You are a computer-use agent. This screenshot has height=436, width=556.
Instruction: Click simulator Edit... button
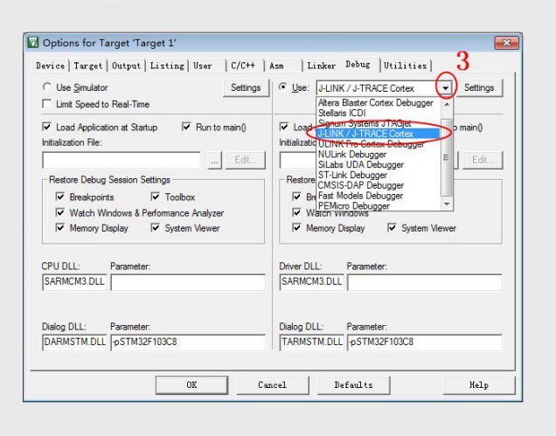click(x=246, y=160)
